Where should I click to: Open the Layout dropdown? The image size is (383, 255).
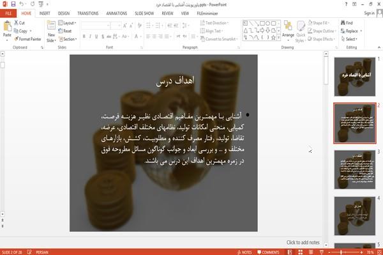coord(68,23)
